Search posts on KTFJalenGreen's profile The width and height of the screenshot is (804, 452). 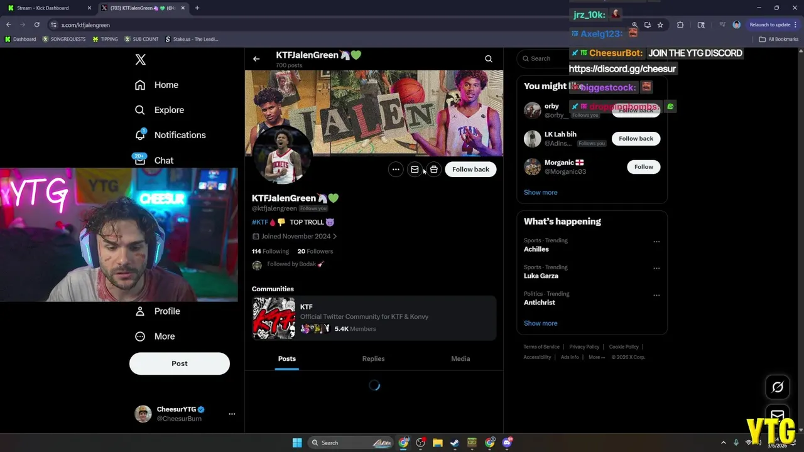coord(489,59)
